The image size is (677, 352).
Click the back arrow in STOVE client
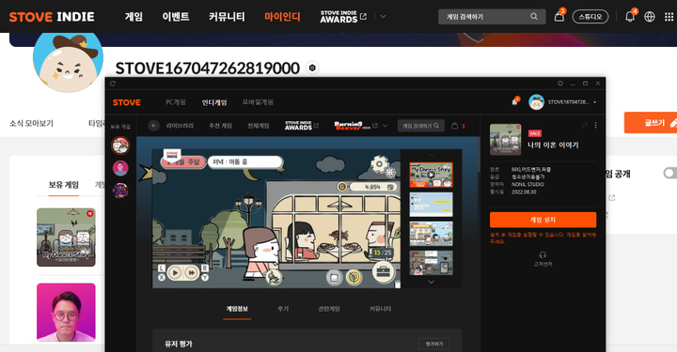click(153, 126)
